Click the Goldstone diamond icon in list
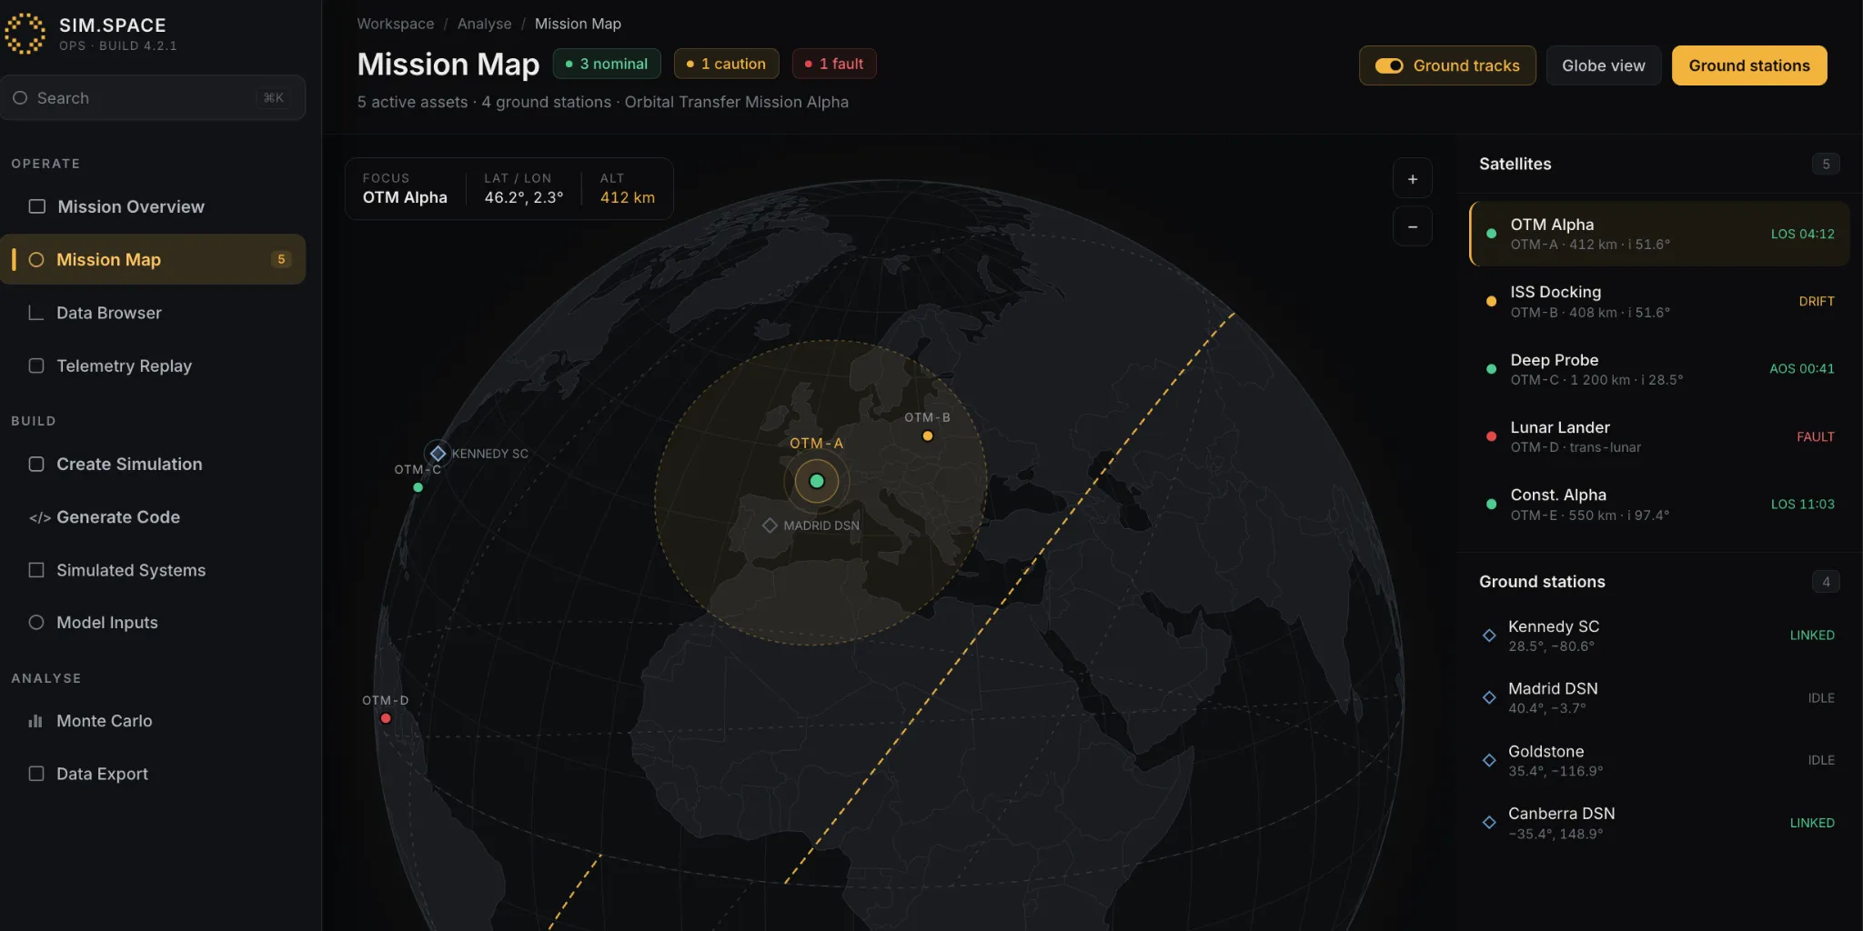 coord(1489,760)
